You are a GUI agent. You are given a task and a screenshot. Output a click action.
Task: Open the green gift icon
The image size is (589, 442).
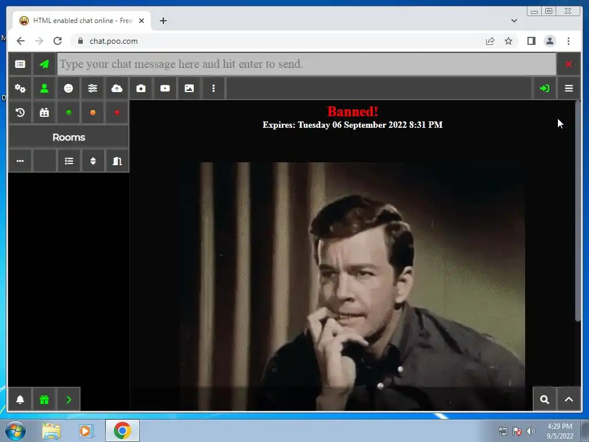click(x=44, y=399)
